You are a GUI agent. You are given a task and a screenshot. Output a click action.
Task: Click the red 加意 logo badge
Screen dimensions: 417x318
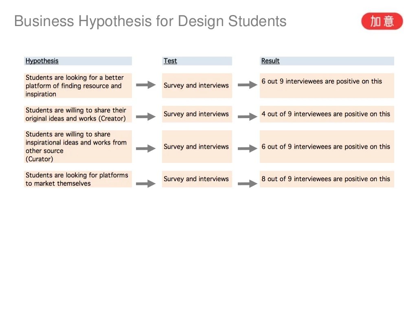(x=382, y=21)
